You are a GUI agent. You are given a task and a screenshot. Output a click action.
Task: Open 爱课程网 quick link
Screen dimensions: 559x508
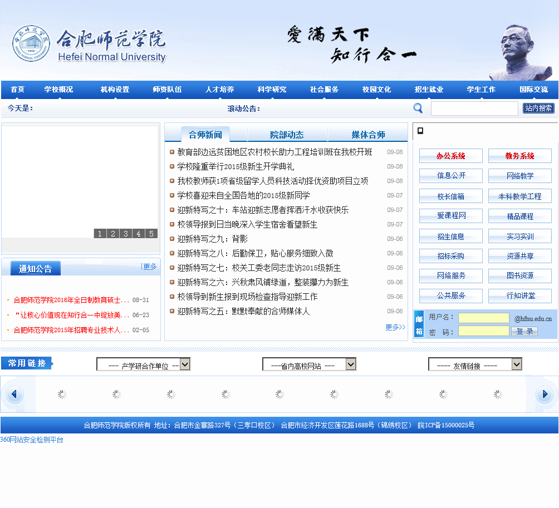coord(450,216)
